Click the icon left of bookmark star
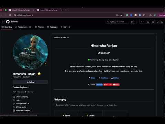Image resolution: width=165 pixels, height=124 pixels. (117, 15)
